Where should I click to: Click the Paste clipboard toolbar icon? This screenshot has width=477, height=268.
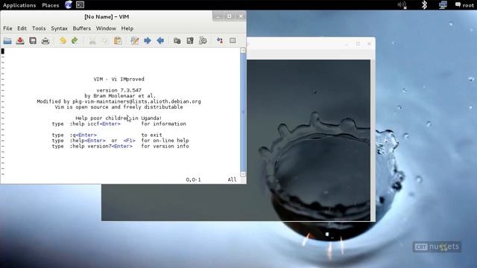pos(118,40)
